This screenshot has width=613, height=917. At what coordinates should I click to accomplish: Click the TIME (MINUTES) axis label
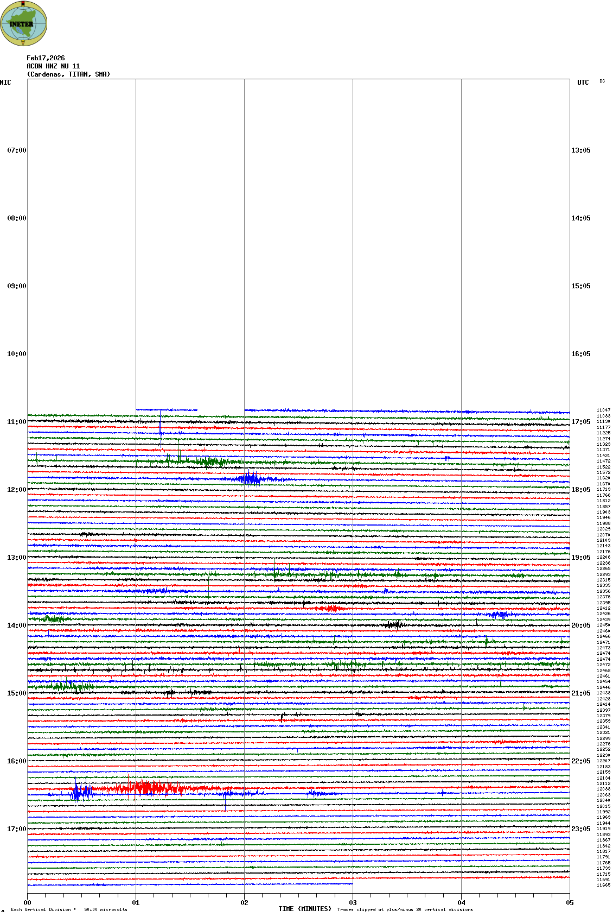coord(305,909)
